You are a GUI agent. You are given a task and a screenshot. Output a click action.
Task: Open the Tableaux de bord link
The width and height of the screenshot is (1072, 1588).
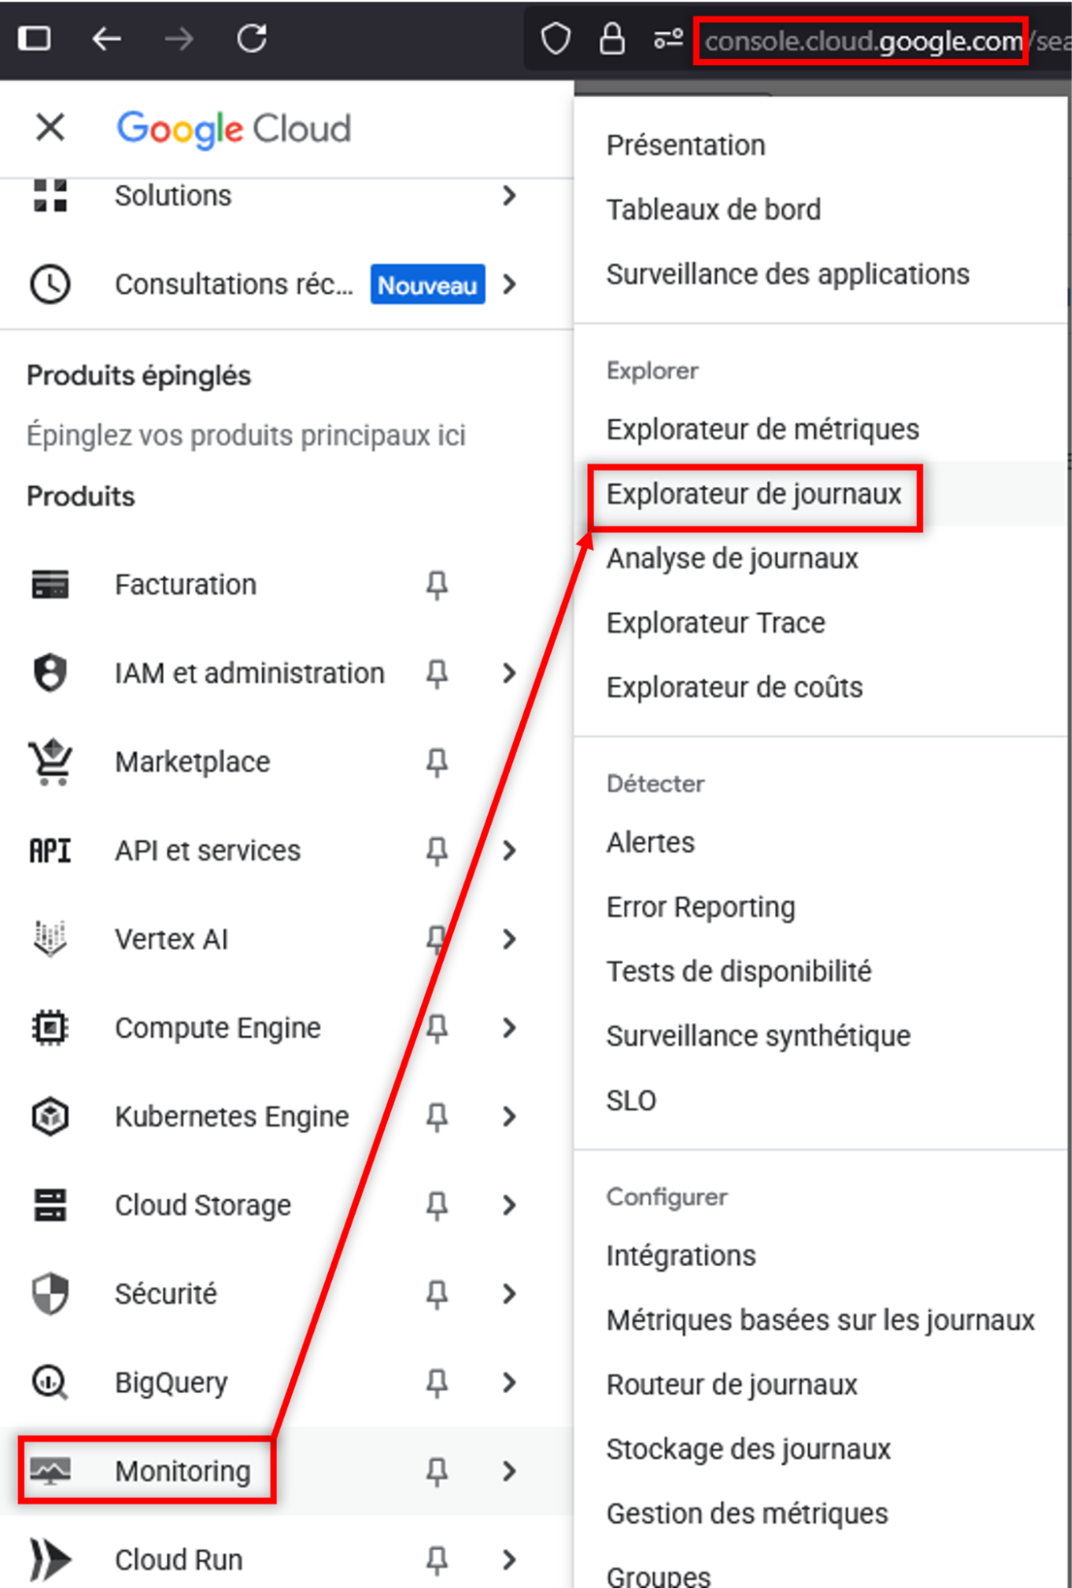(x=713, y=210)
